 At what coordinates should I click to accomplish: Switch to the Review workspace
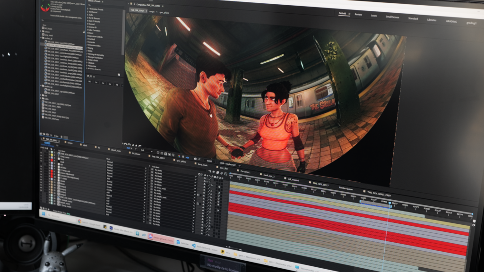pos(358,15)
